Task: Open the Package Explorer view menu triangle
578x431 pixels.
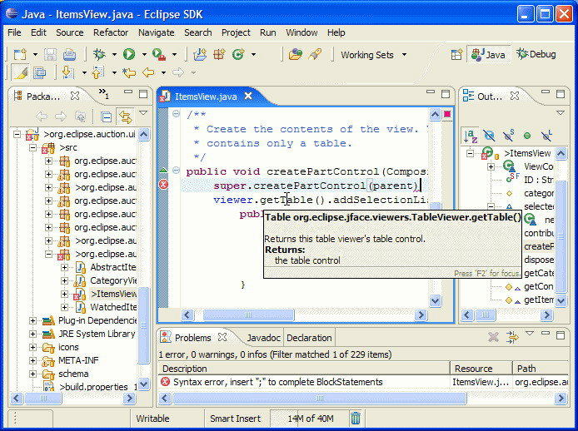Action: (143, 113)
